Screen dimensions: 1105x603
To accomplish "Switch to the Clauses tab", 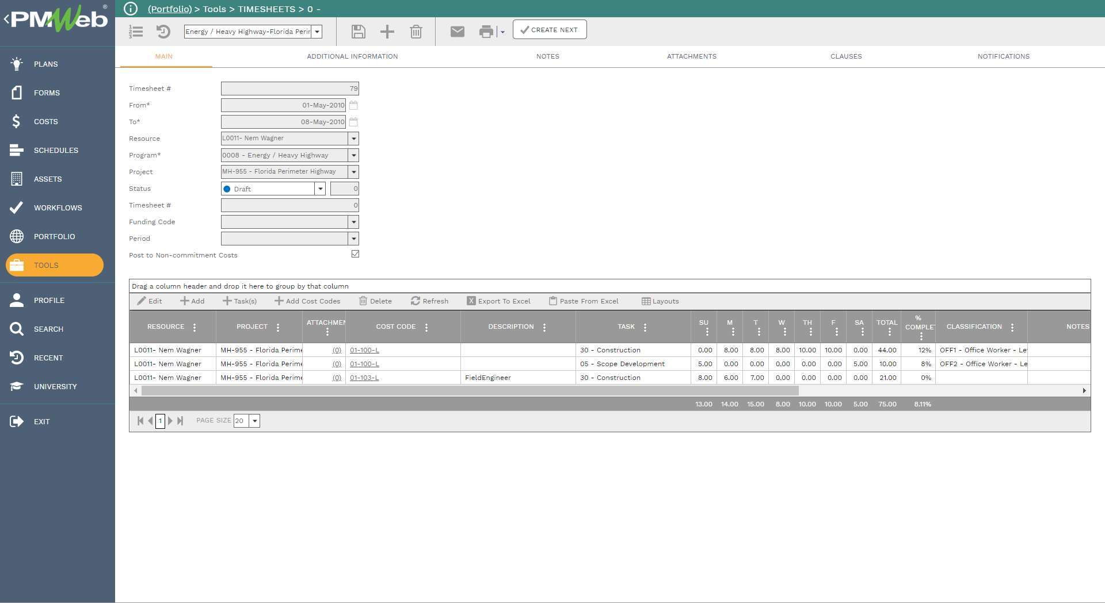I will (845, 56).
